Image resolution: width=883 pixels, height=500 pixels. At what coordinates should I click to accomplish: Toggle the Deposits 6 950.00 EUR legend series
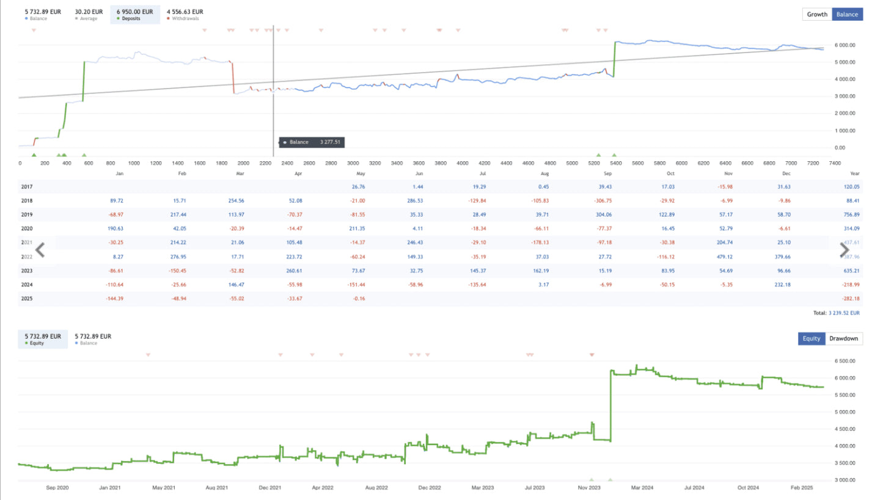pos(135,15)
